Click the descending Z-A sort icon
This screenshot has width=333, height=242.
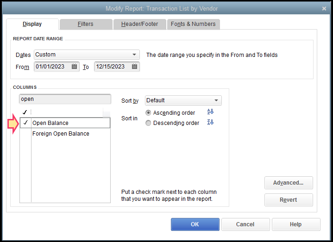tap(210, 122)
